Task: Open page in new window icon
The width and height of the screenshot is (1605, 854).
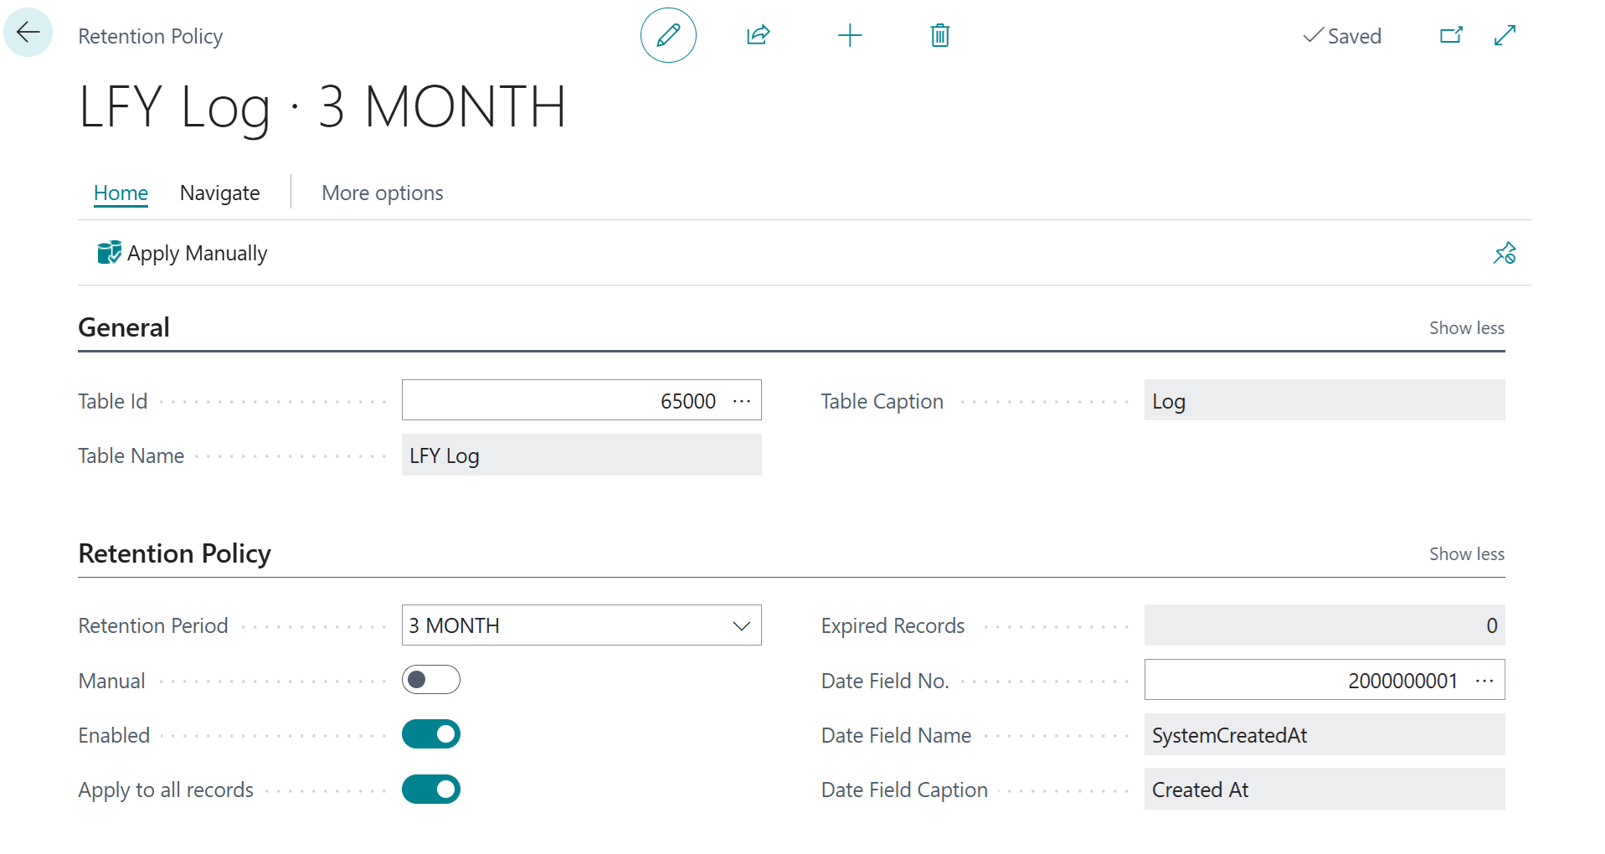Action: (x=1451, y=35)
